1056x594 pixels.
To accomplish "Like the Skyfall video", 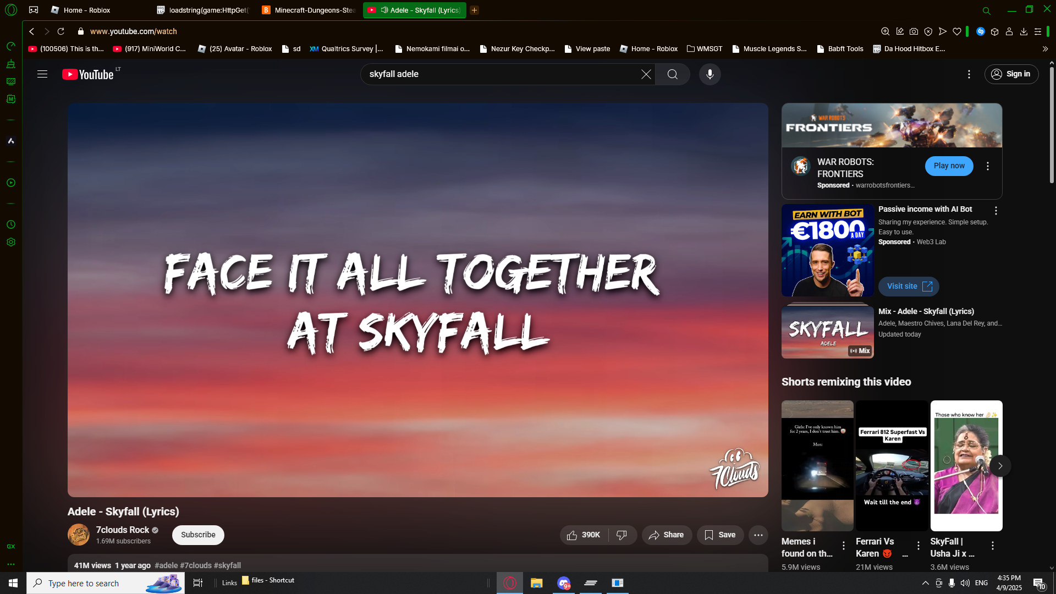I will 584,535.
